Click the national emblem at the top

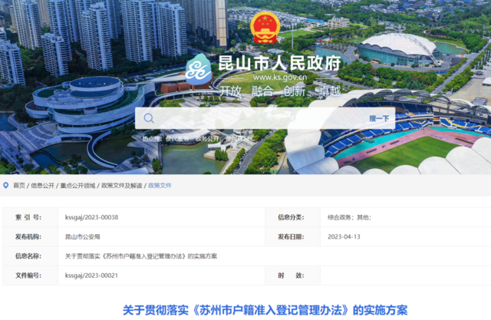tap(265, 28)
